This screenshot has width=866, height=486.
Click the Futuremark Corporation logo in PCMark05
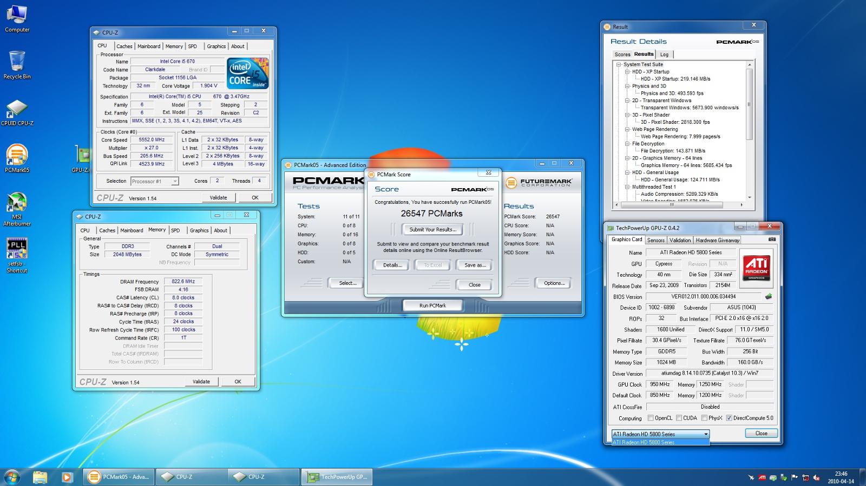click(x=539, y=183)
